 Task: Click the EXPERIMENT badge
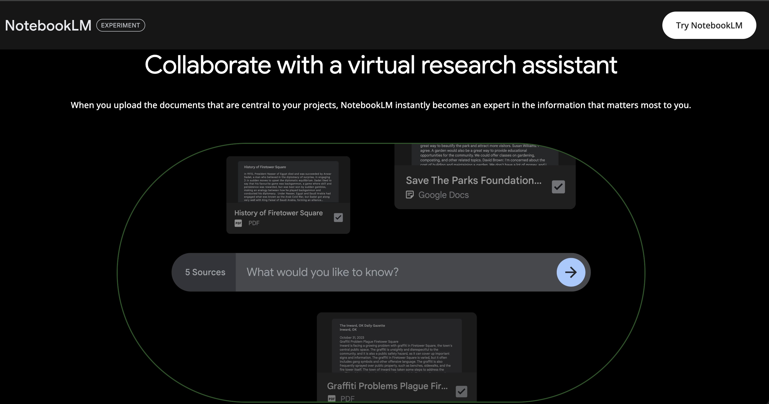pos(121,25)
